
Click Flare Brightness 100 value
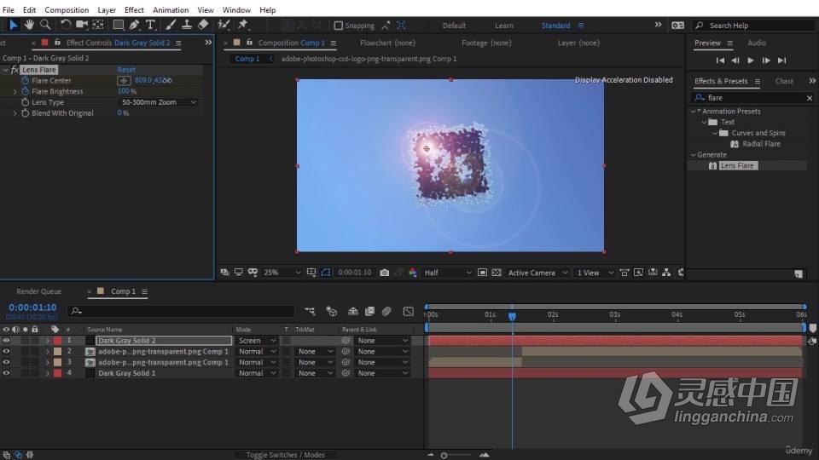tap(123, 91)
